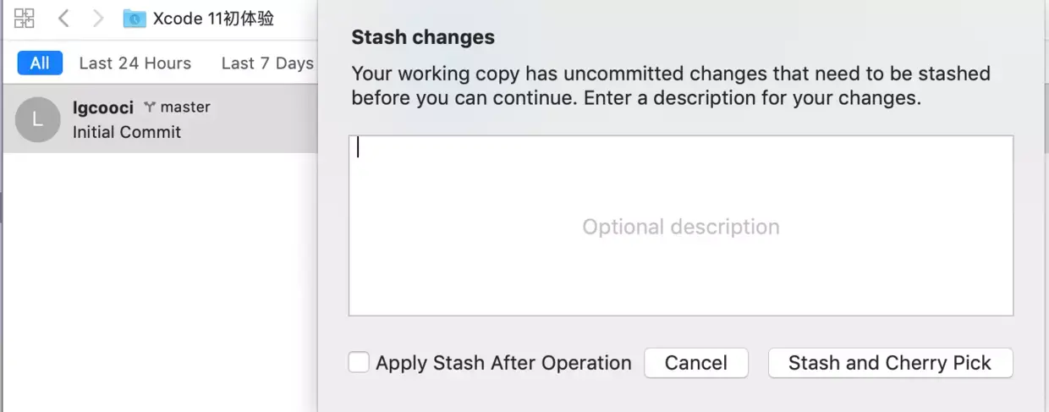
Task: Click the gray "L" author avatar
Action: [37, 119]
